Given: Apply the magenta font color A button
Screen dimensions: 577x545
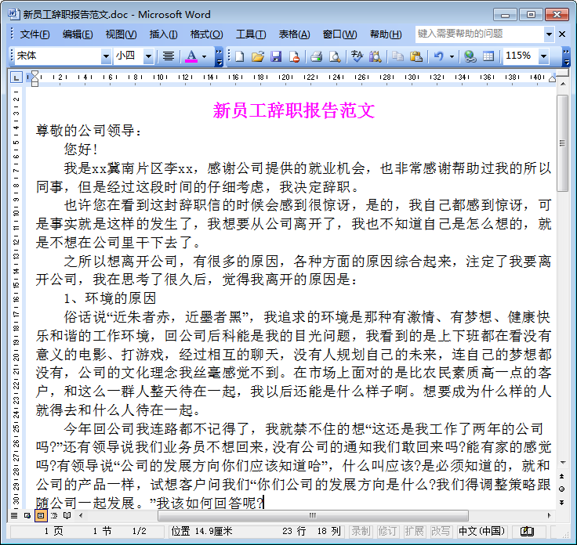Looking at the screenshot, I should 191,56.
